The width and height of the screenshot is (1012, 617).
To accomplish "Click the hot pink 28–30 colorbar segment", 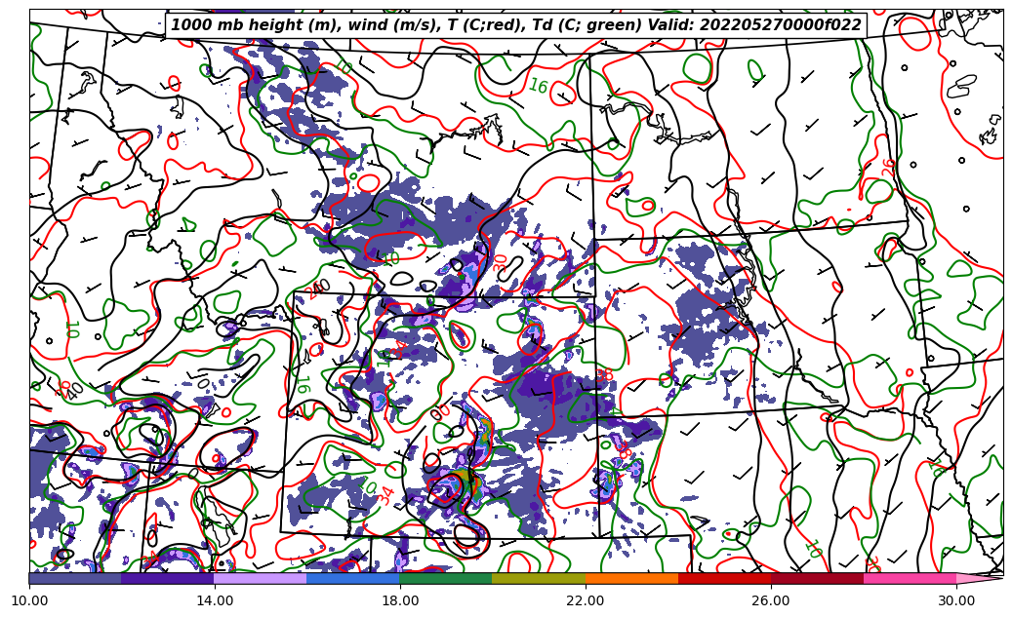I will pos(911,578).
